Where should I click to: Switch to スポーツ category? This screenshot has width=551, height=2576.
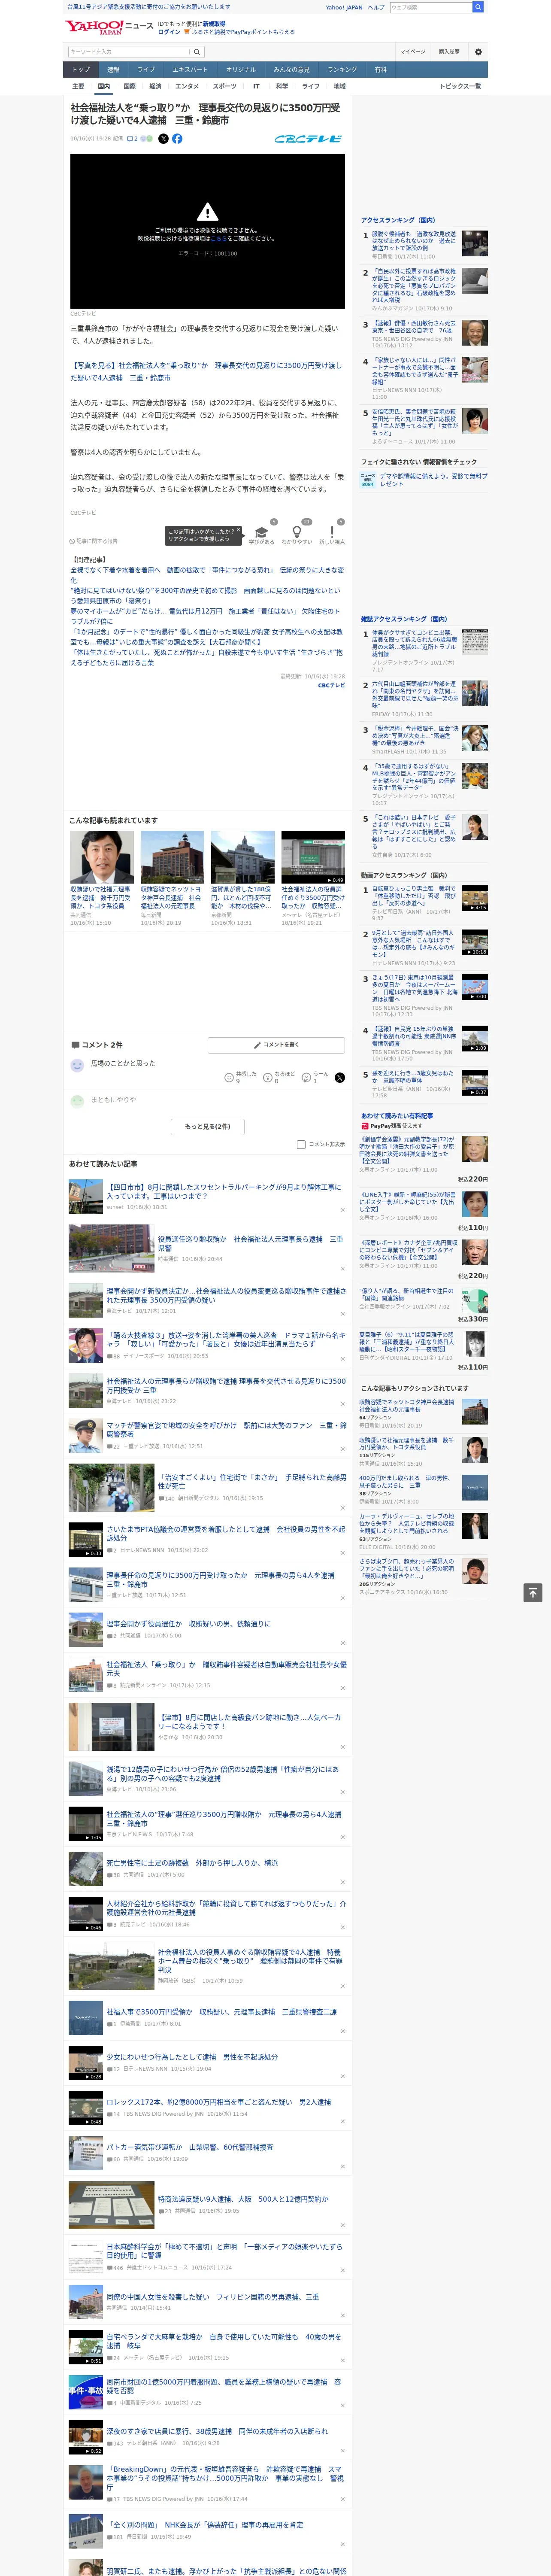coord(225,86)
